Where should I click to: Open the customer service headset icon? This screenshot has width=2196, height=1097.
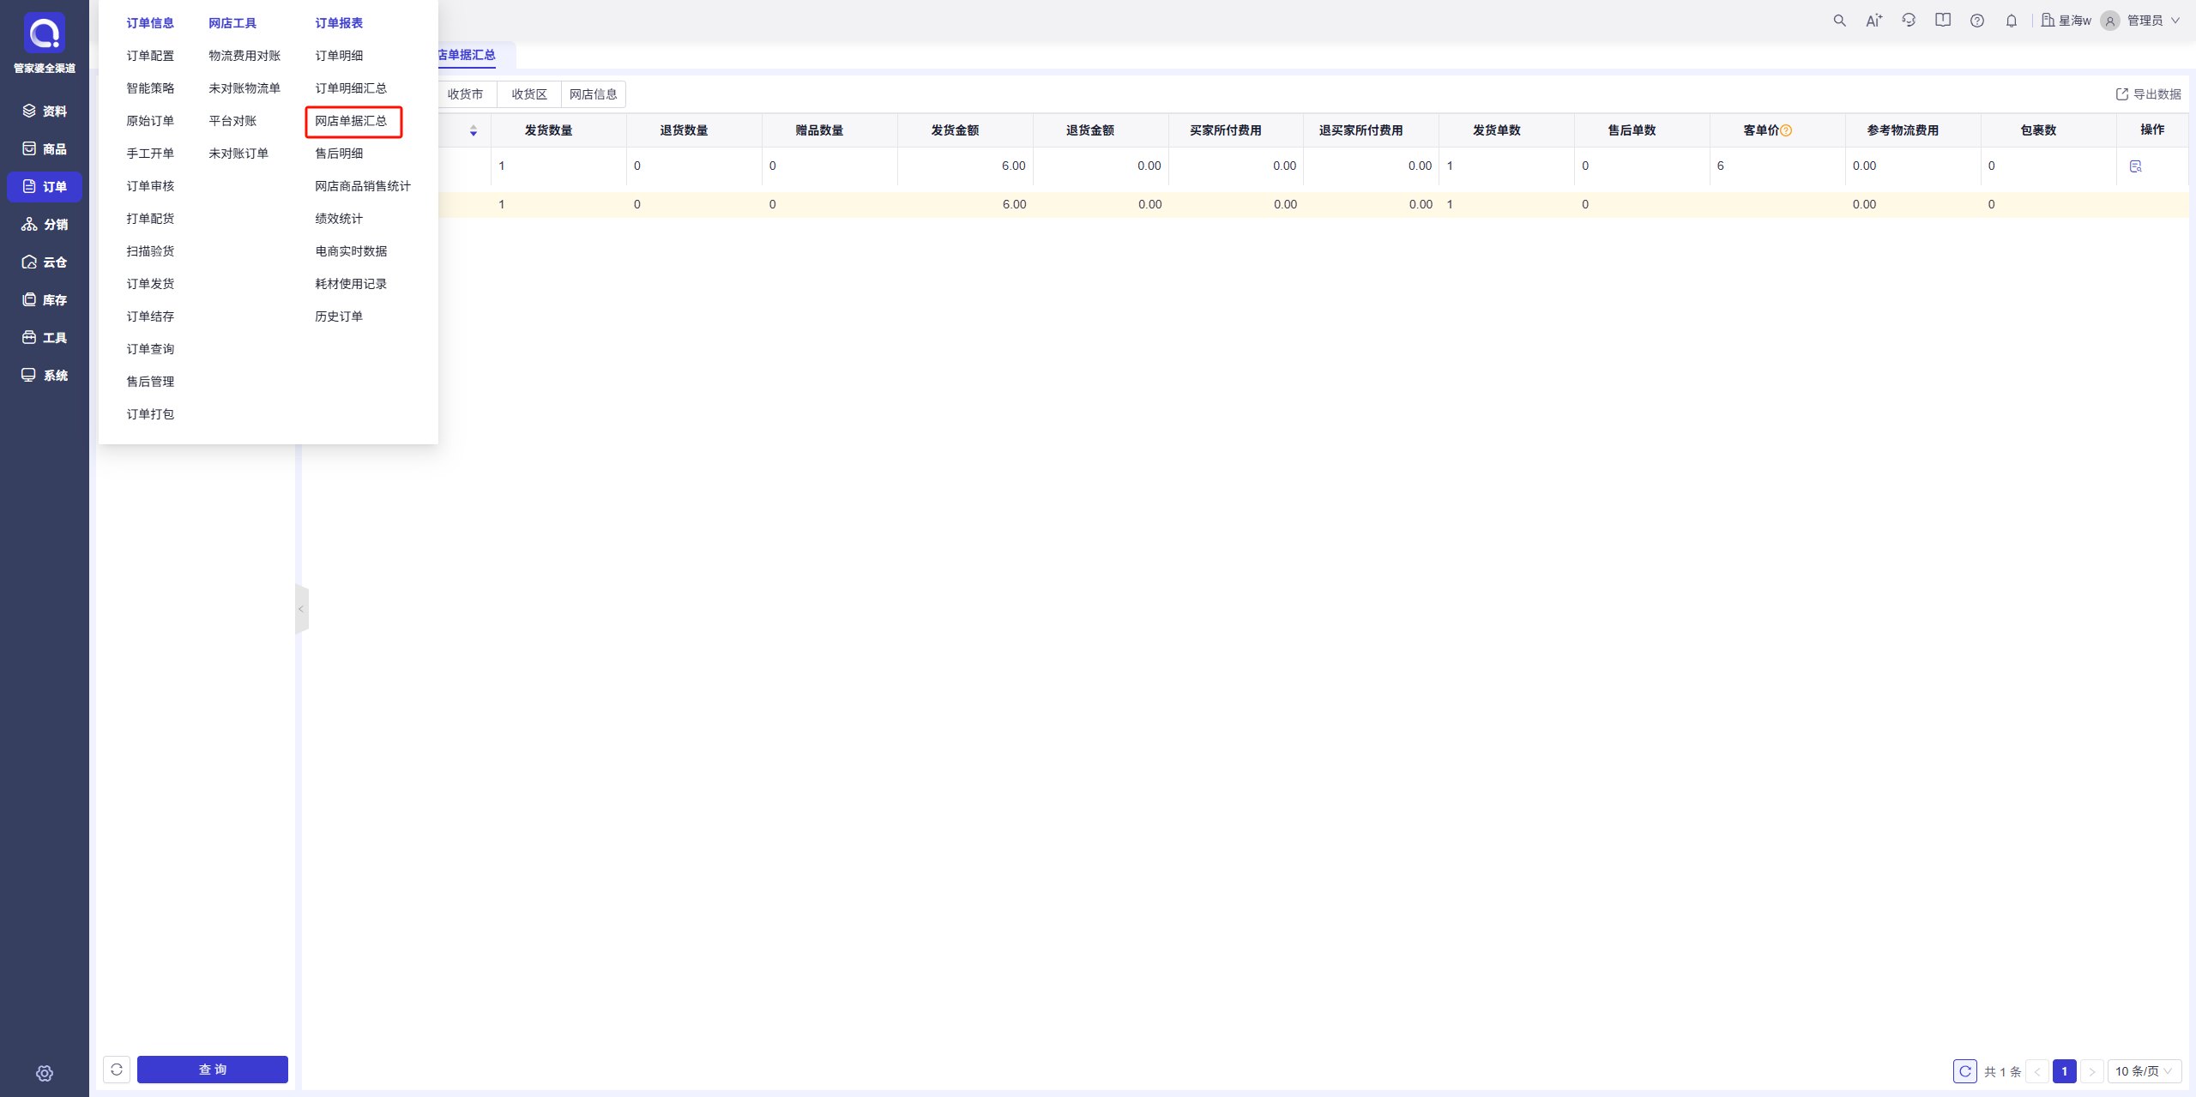1909,21
